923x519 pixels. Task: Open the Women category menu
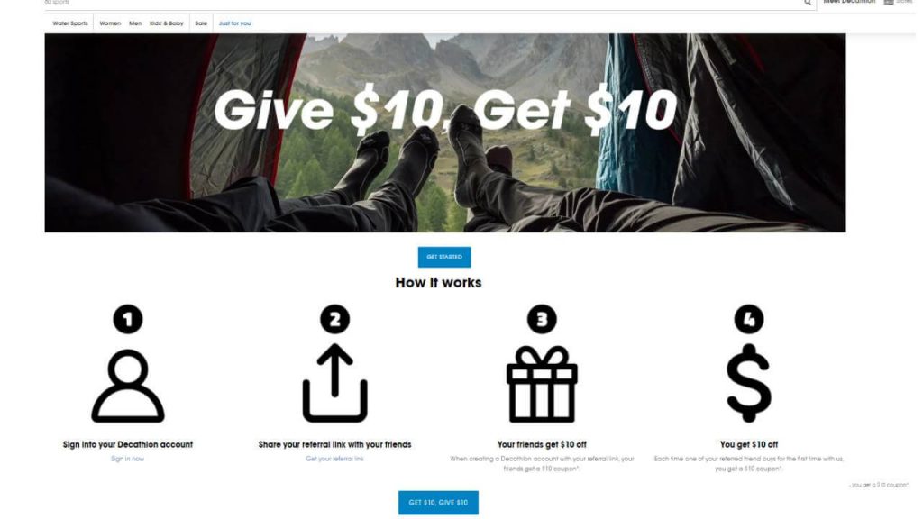(110, 23)
